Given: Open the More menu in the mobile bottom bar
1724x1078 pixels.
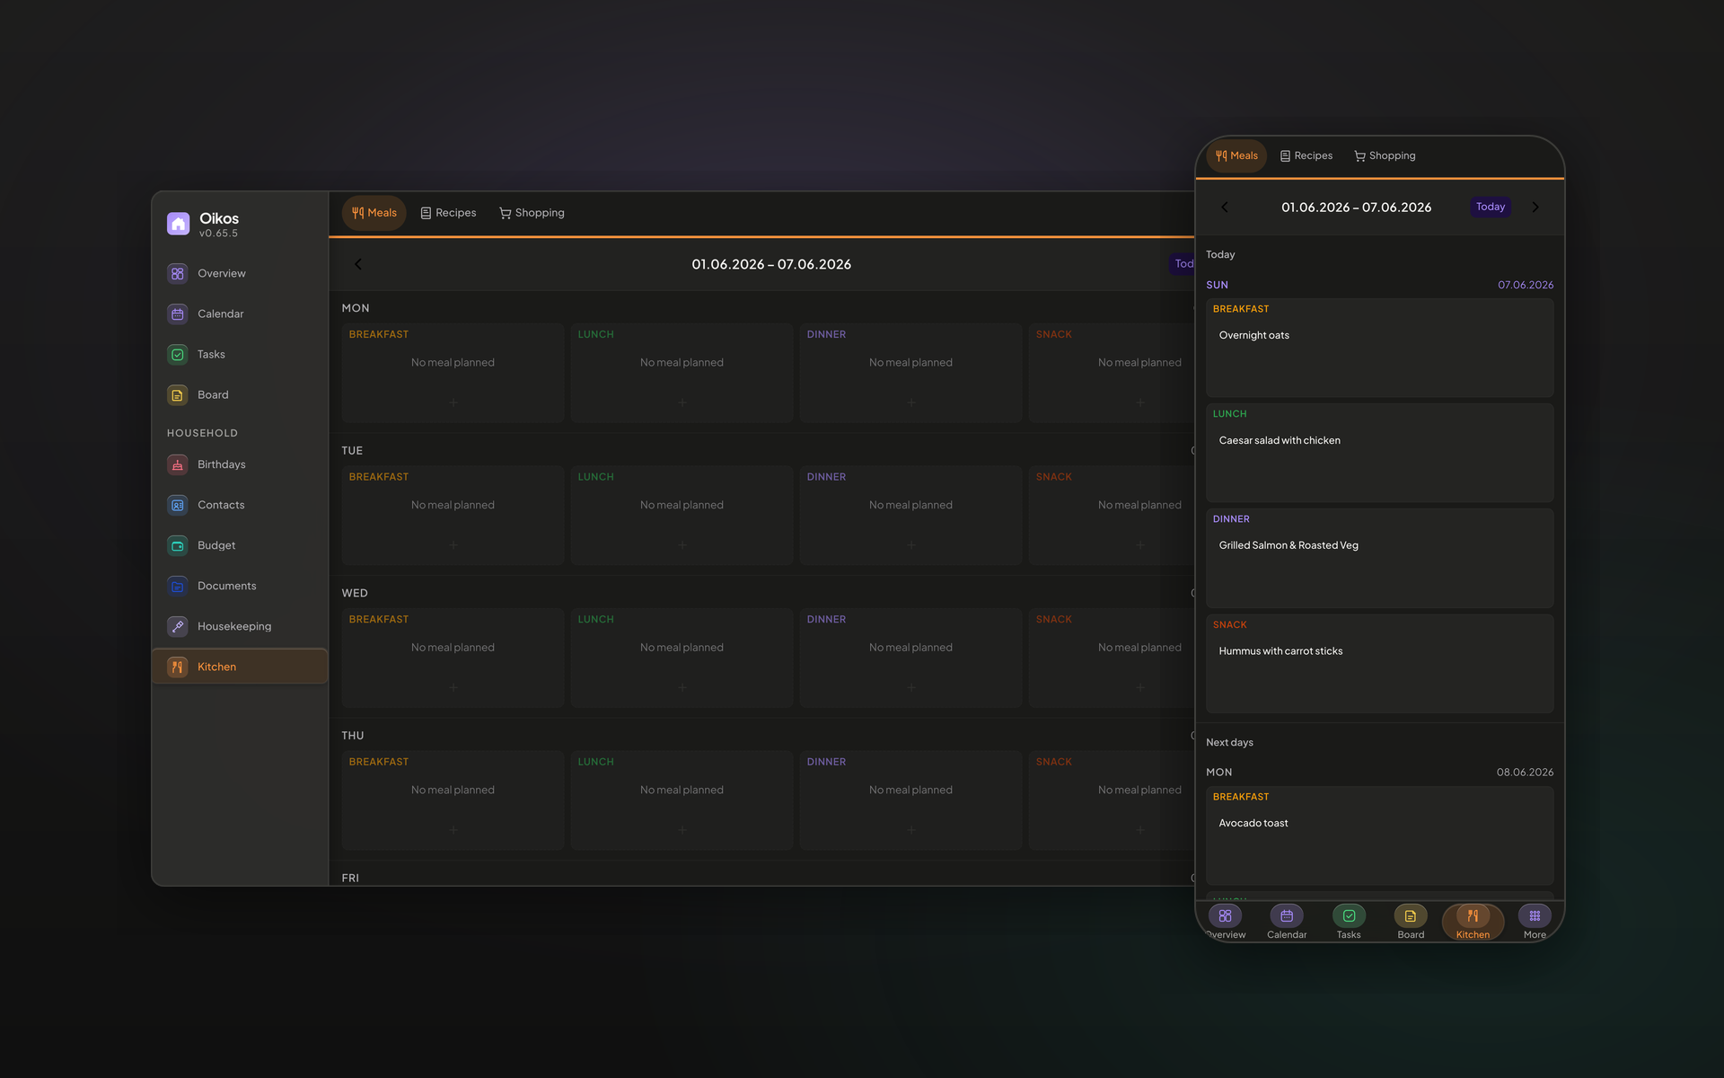Looking at the screenshot, I should point(1535,922).
